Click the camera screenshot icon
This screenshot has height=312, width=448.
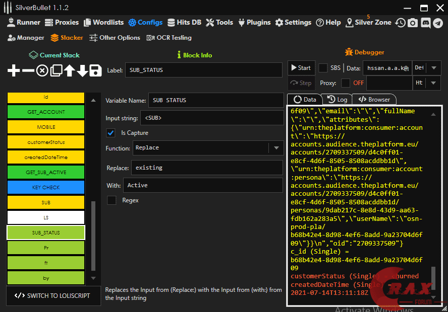pyautogui.click(x=413, y=23)
